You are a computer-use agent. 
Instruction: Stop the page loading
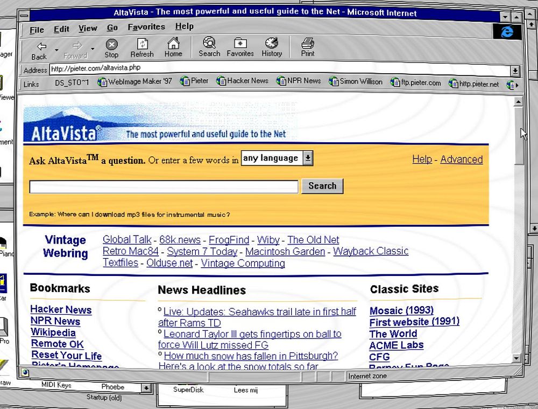coord(111,48)
